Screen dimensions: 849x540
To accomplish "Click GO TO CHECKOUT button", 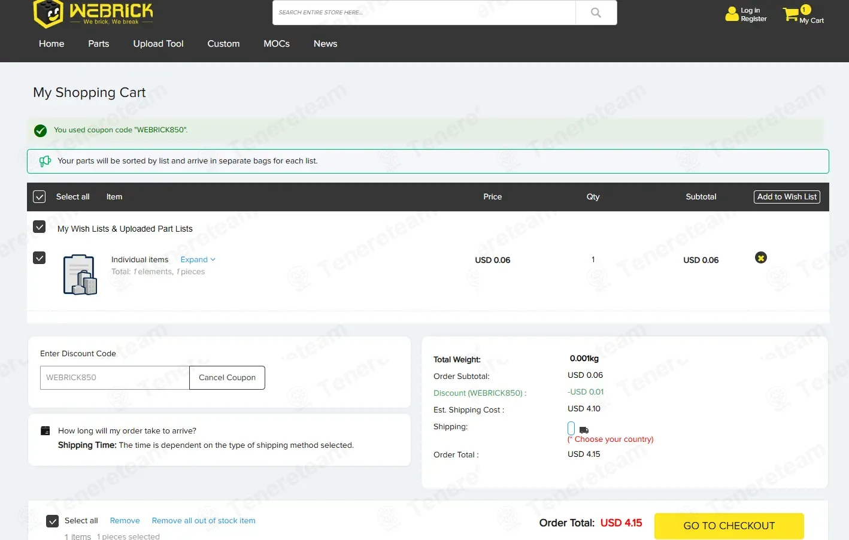I will (x=729, y=526).
